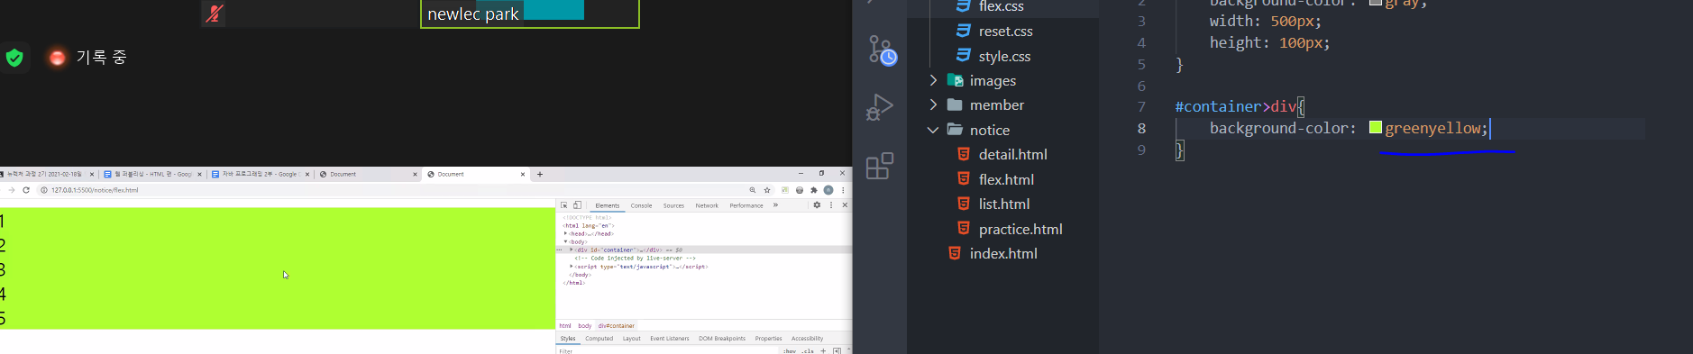Select the Styles tab in DevTools

coord(568,339)
